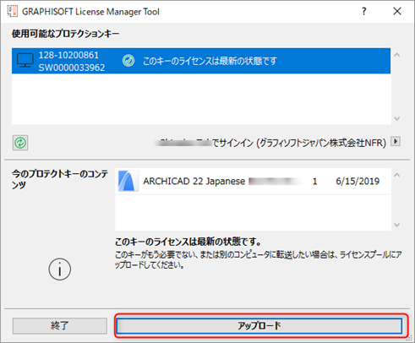Click empty area of protection key list
Image resolution: width=415 pixels, height=343 pixels.
pos(201,99)
